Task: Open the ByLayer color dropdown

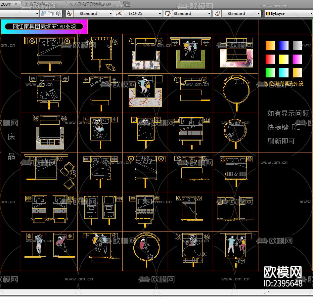Action: [x=289, y=14]
